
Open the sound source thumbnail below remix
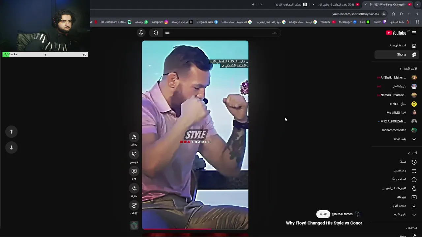coord(134,225)
